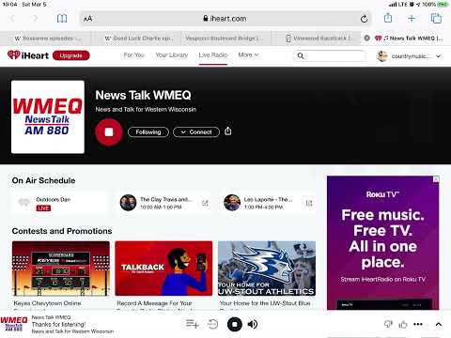Open the iHeart logo home link
Image resolution: width=451 pixels, height=338 pixels.
click(28, 55)
